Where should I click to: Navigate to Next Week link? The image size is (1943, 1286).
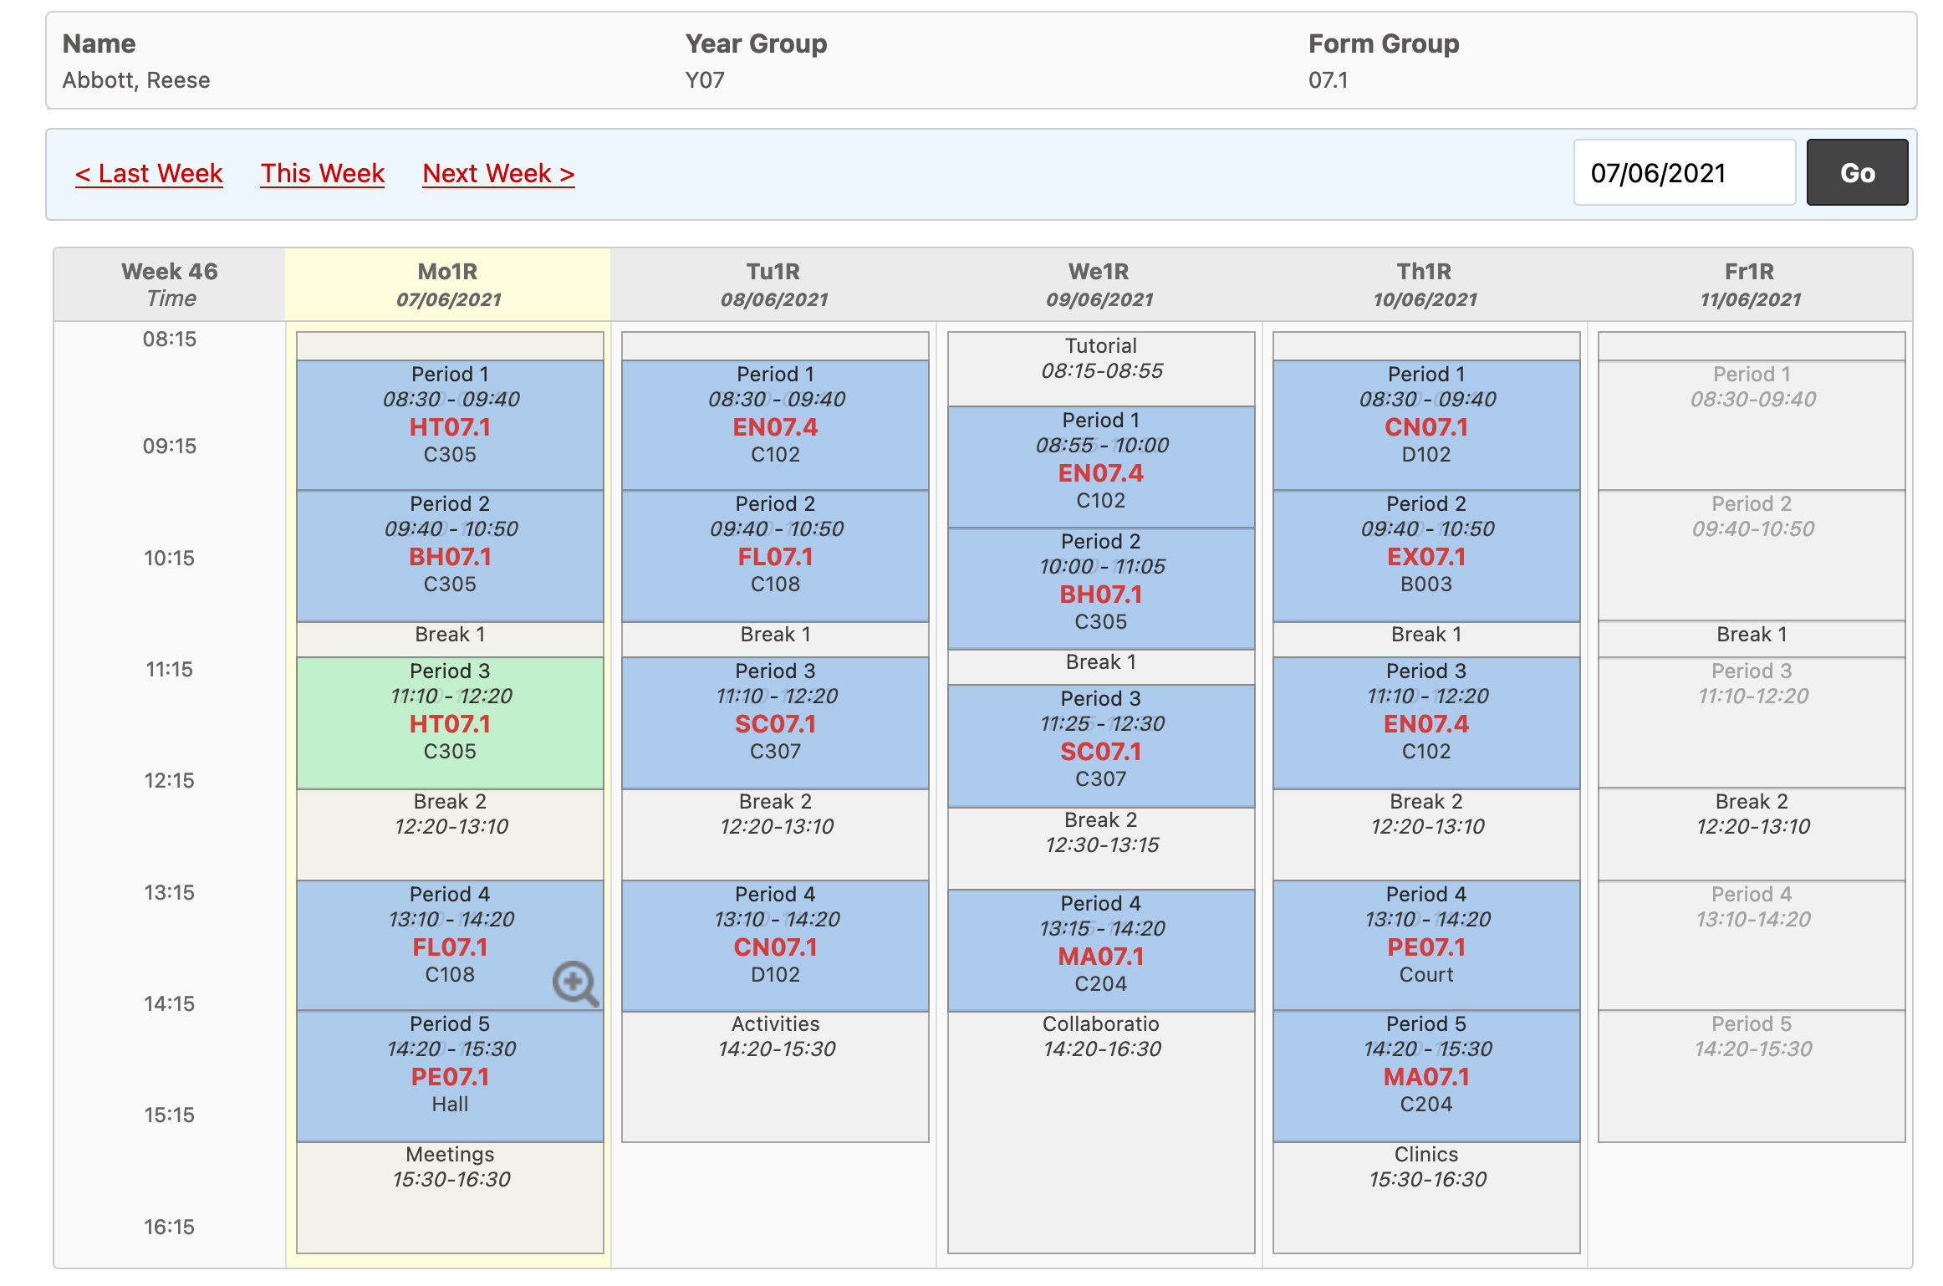coord(498,173)
